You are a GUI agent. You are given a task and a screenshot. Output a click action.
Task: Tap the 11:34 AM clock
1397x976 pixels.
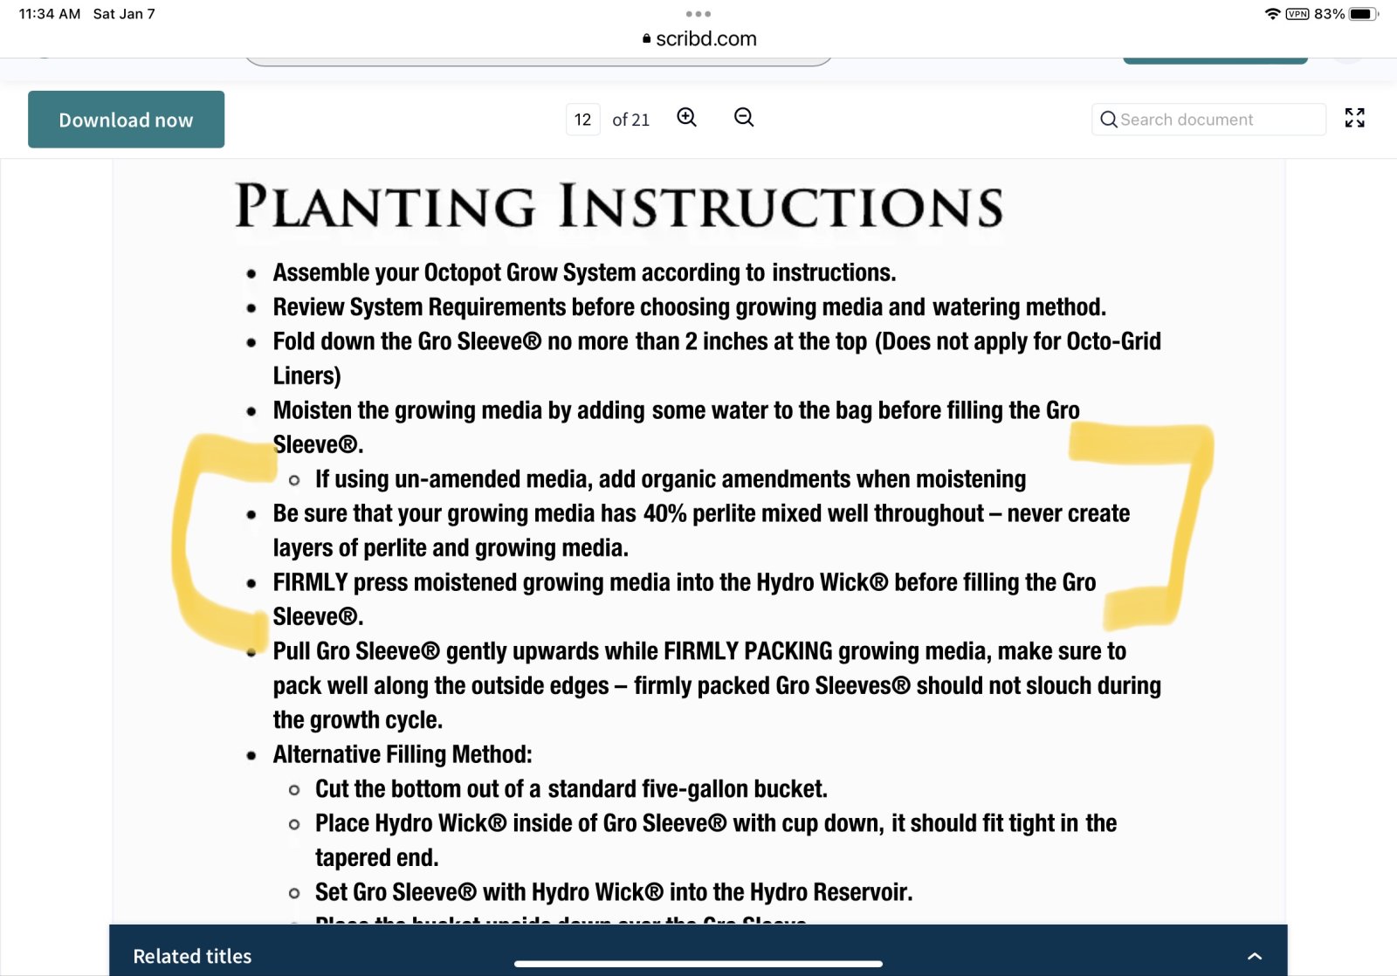pyautogui.click(x=50, y=14)
